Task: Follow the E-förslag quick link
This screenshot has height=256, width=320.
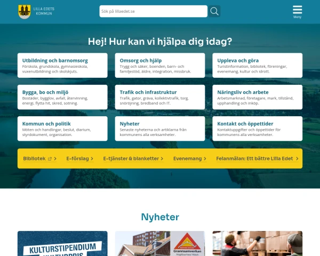Action: pyautogui.click(x=80, y=158)
